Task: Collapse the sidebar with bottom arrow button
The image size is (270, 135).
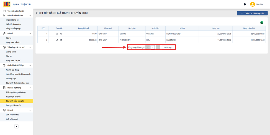Action: click(x=16, y=126)
